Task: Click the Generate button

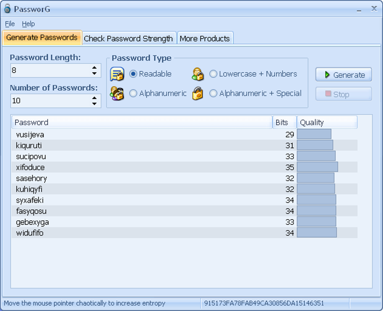Action: coord(344,74)
